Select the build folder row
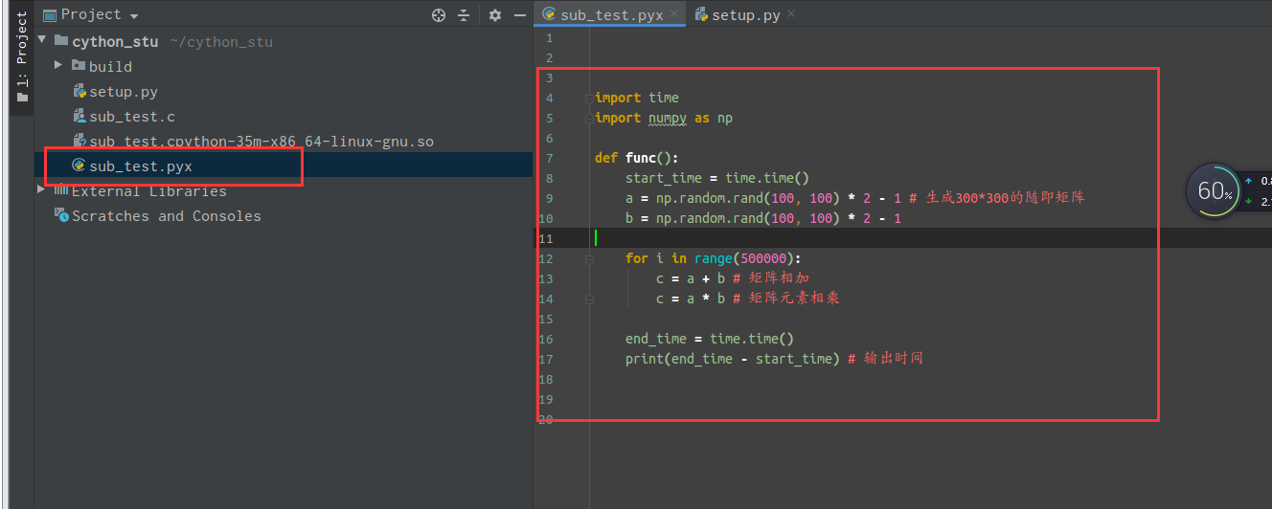This screenshot has width=1272, height=509. (x=284, y=66)
